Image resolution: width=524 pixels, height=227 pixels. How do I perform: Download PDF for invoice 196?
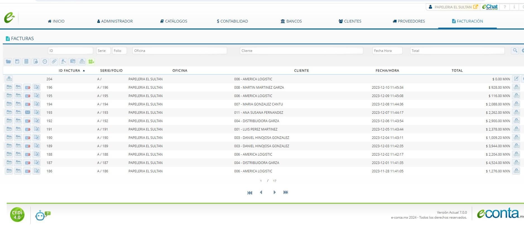tap(9, 87)
